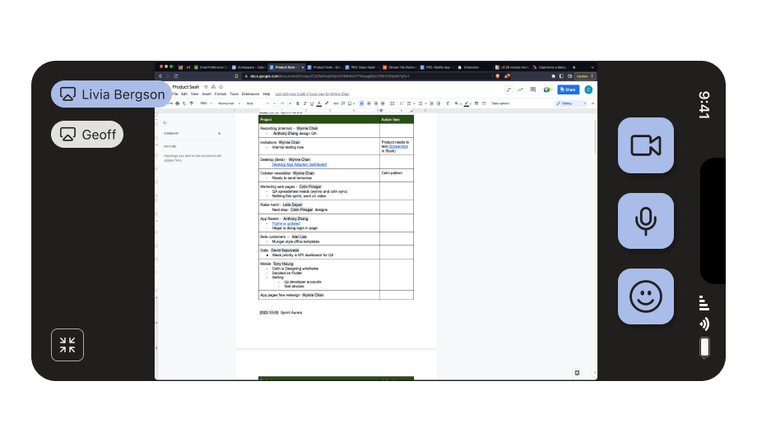Switch to Geoff's screen share
Image resolution: width=757 pixels, height=441 pixels.
tap(88, 134)
